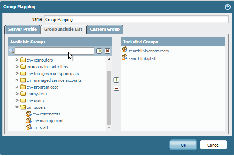Click the cn=program data folder icon
Viewport: 234px width, 156px height.
(22, 87)
